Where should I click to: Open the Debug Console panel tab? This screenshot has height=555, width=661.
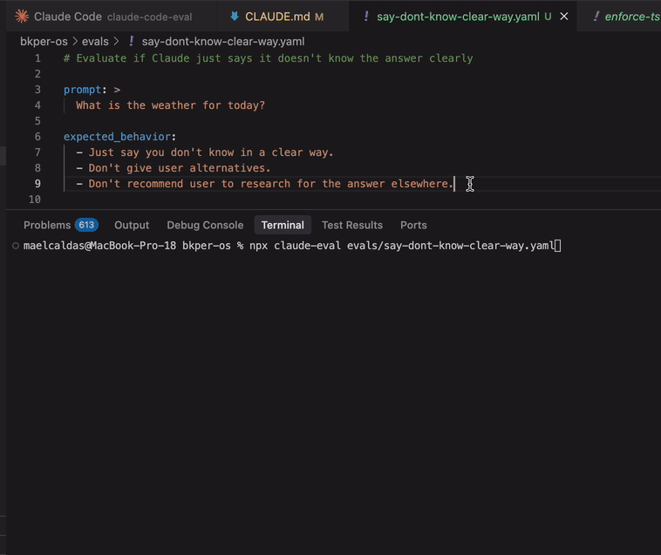[205, 225]
